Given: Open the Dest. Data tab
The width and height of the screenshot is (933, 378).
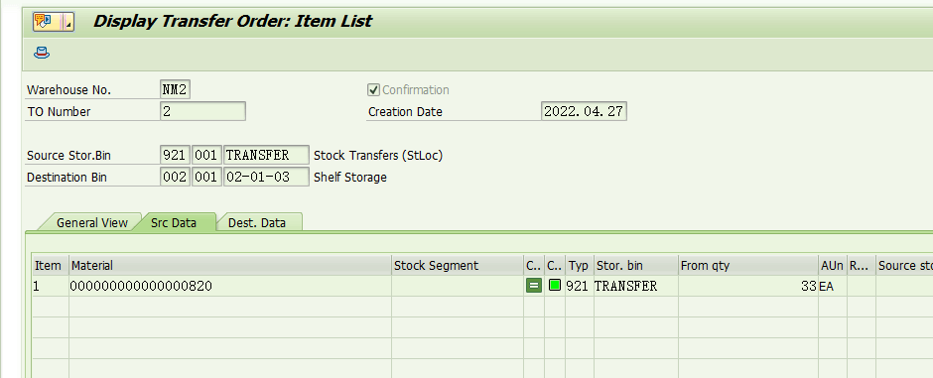Looking at the screenshot, I should (x=257, y=223).
